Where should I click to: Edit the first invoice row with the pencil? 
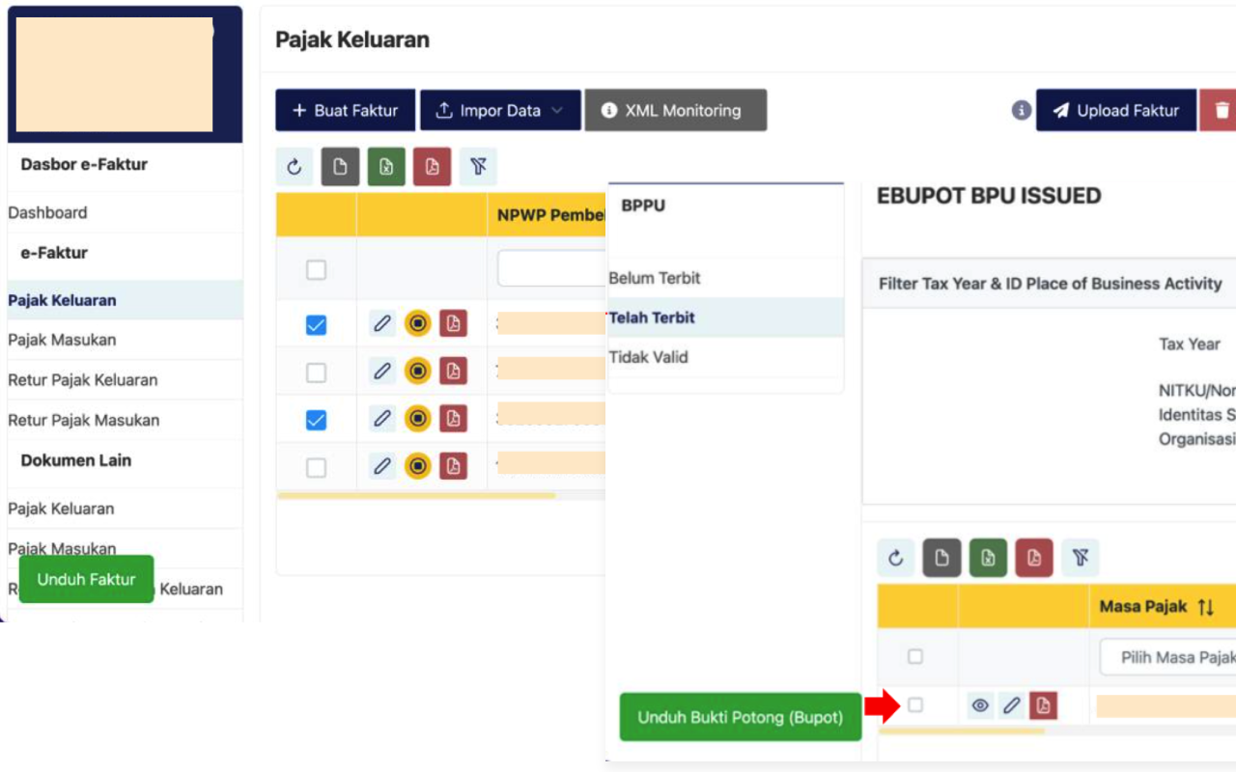(x=382, y=323)
